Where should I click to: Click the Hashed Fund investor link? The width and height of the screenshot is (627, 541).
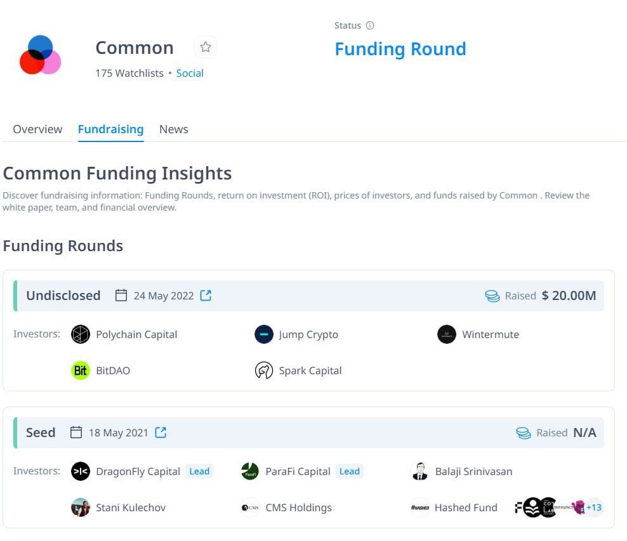coord(466,507)
